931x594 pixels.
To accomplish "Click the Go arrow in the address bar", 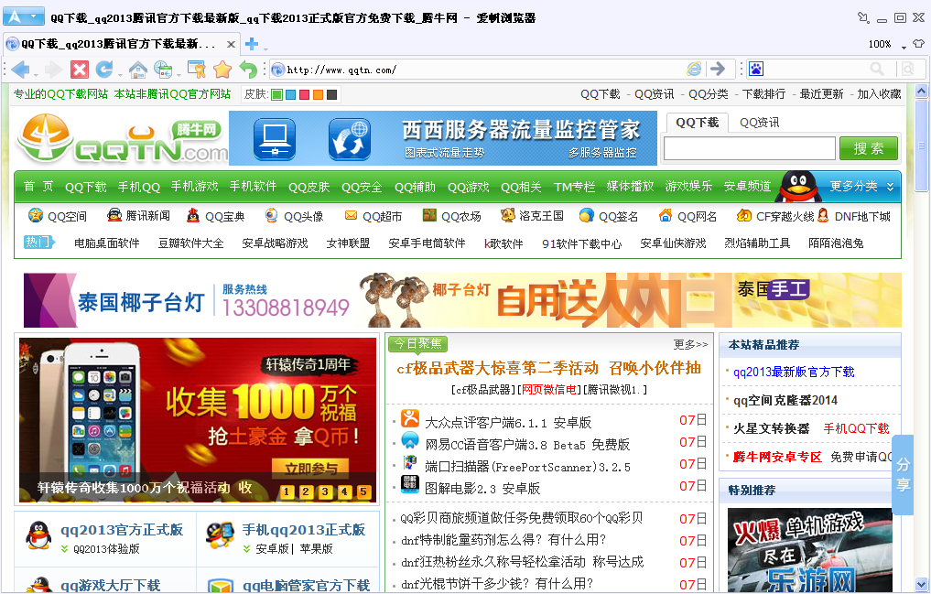I will 718,70.
